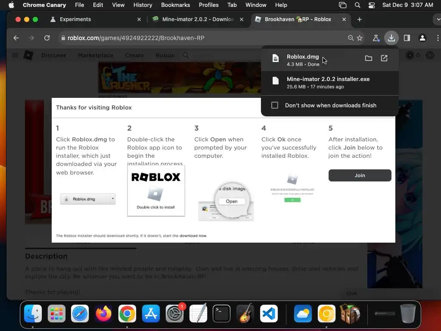Click the Chrome downloads toolbar icon
Viewport: 441px width, 331px height.
tap(391, 38)
